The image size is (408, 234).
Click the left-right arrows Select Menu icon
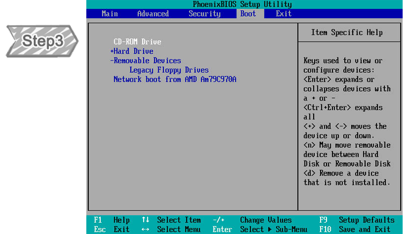[x=145, y=229]
